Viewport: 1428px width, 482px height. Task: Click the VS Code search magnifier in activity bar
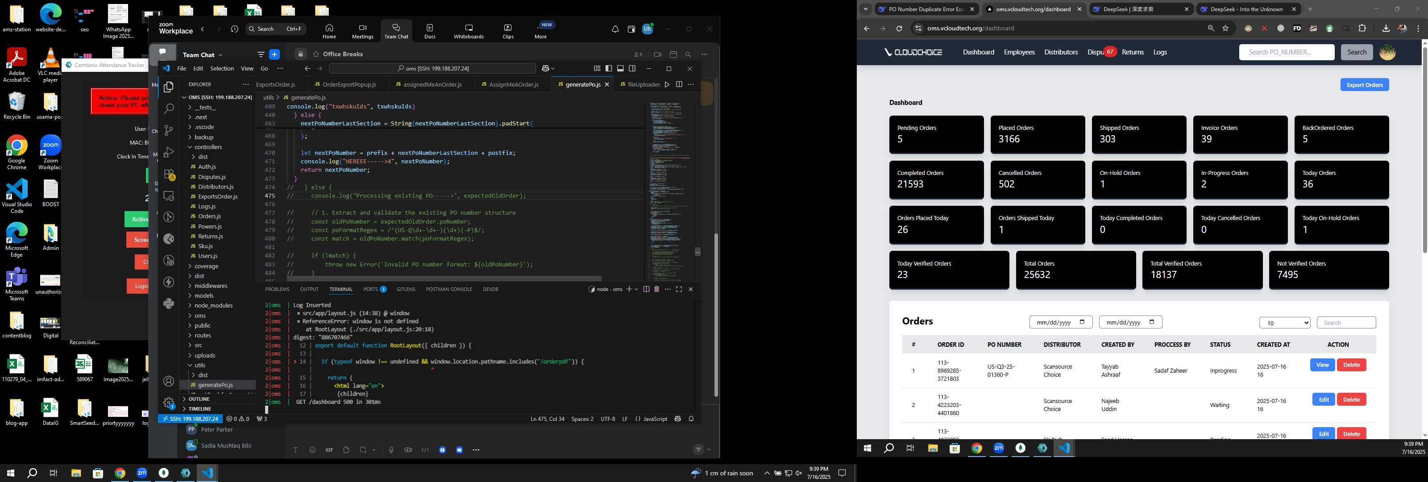click(169, 109)
